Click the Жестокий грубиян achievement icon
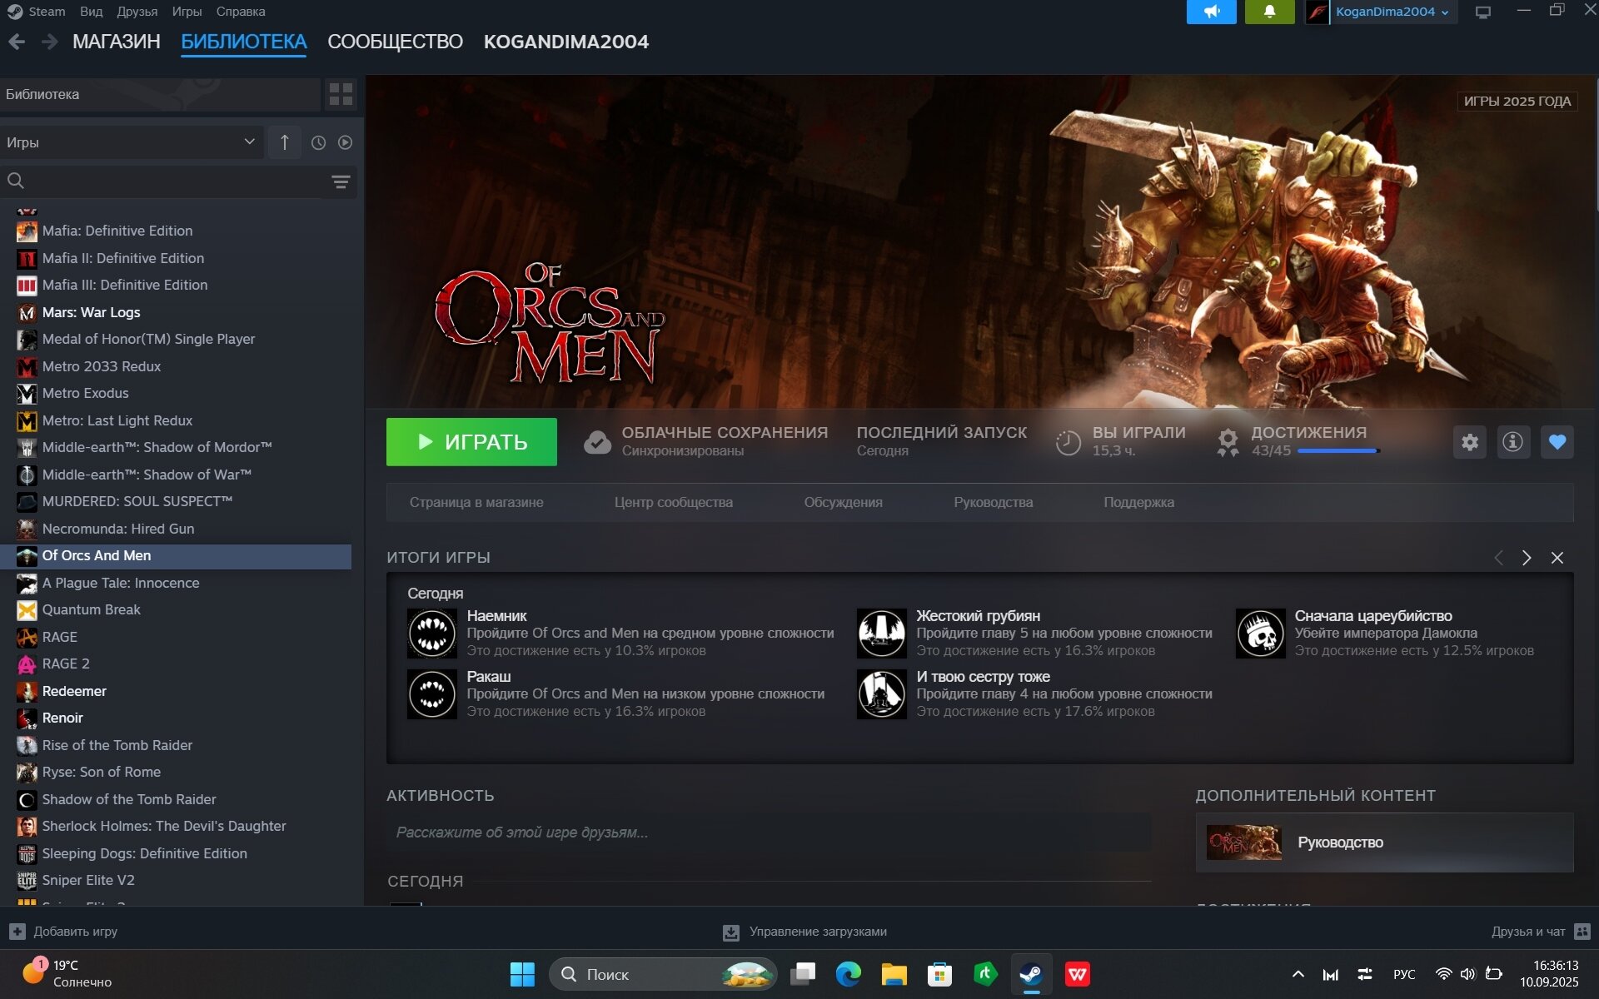 [881, 634]
